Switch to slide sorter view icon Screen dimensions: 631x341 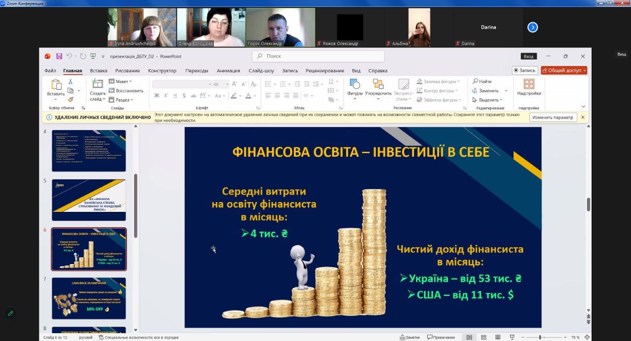tap(483, 337)
